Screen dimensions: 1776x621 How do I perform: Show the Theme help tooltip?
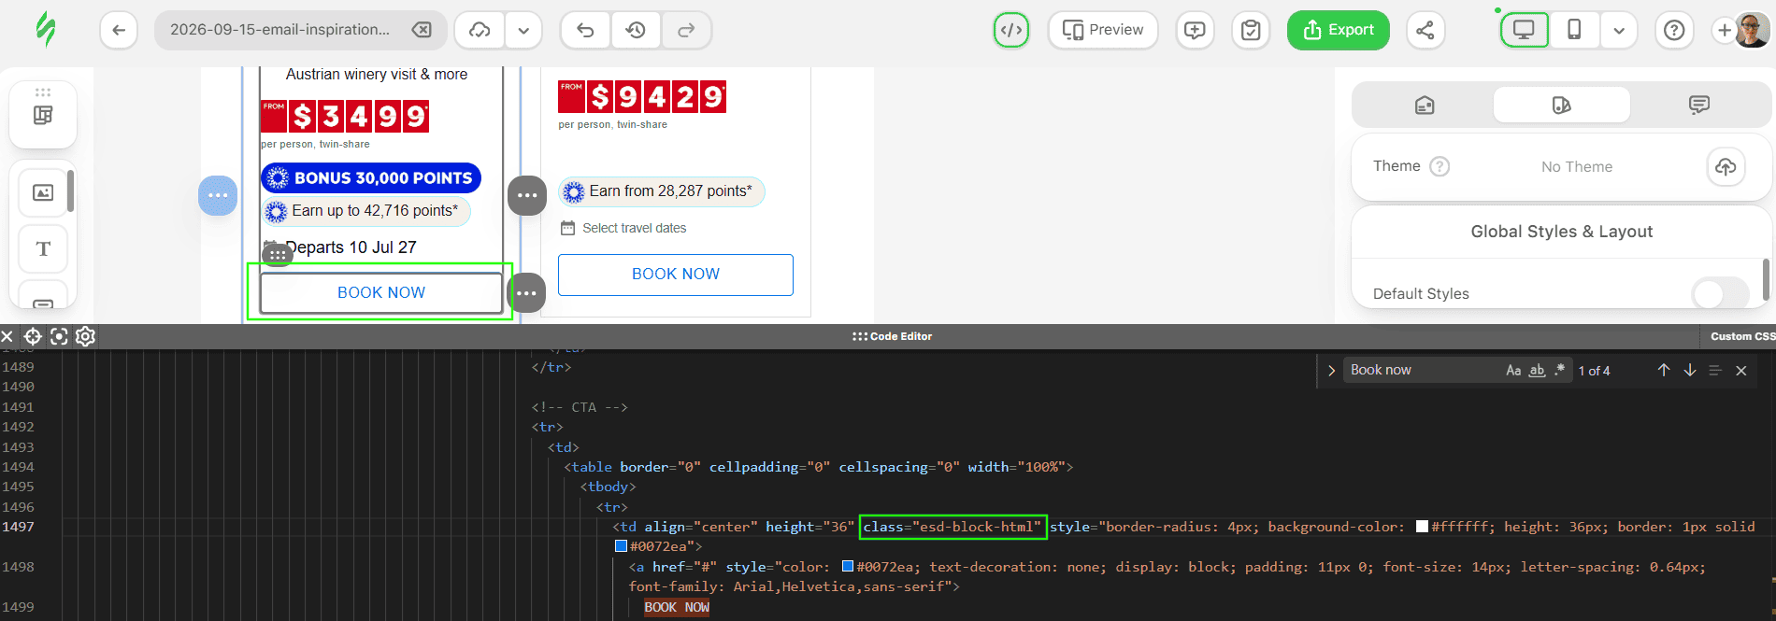pyautogui.click(x=1440, y=166)
